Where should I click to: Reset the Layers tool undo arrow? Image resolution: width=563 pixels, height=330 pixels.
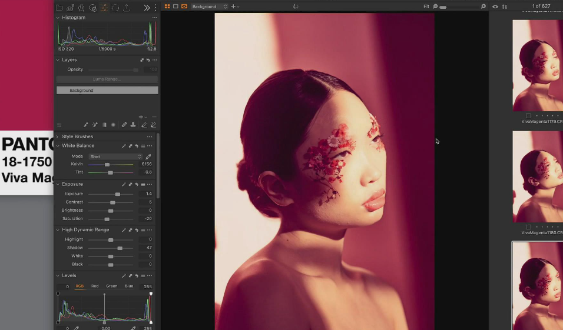[148, 60]
